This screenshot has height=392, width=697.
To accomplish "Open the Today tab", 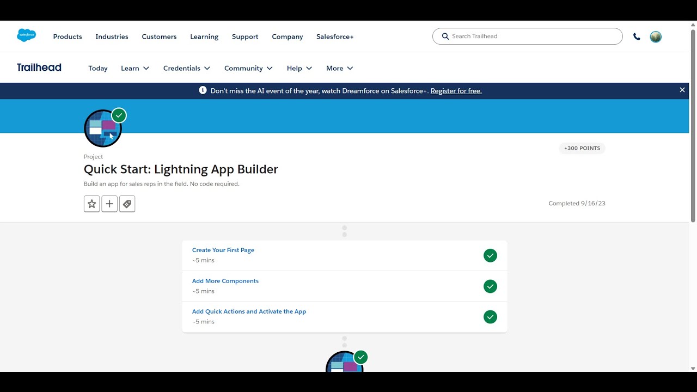I will pyautogui.click(x=98, y=68).
